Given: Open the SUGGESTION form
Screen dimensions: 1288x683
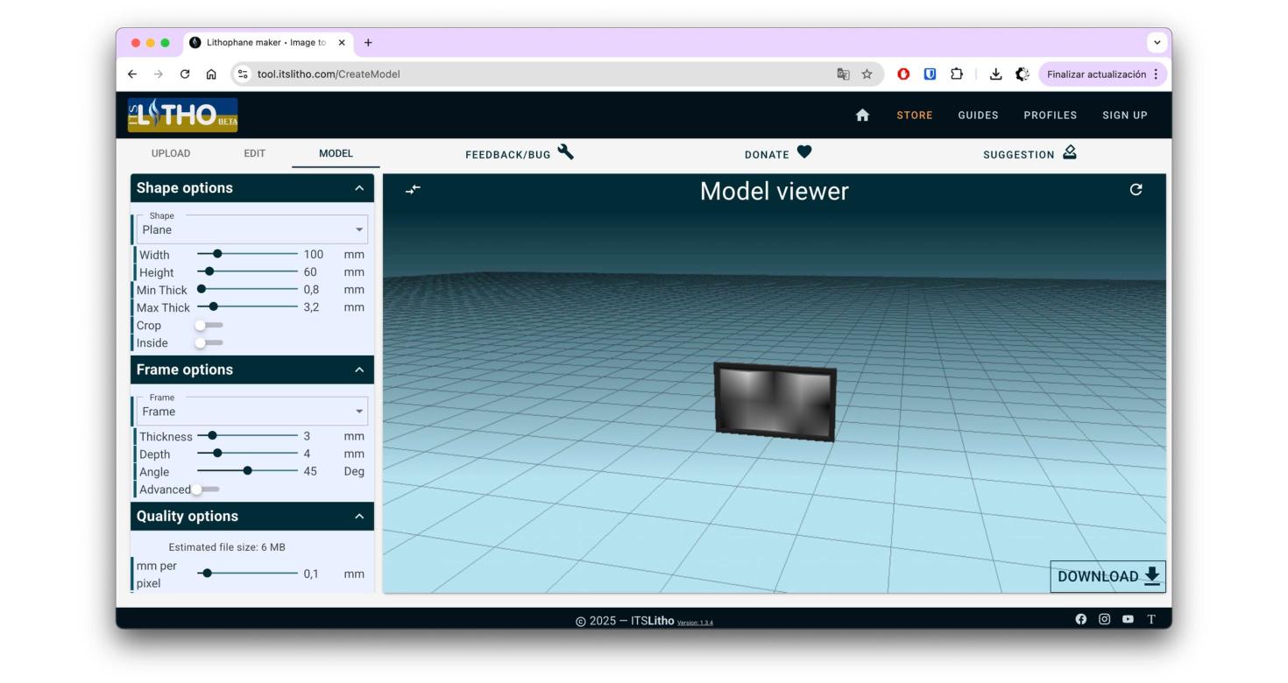Looking at the screenshot, I should [1030, 153].
